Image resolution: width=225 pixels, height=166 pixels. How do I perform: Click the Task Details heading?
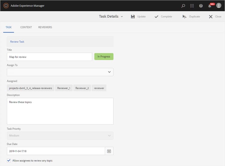(109, 17)
